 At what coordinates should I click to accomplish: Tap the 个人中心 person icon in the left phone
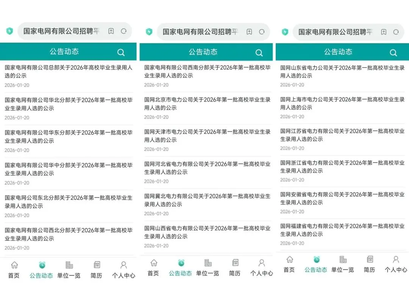point(123,265)
